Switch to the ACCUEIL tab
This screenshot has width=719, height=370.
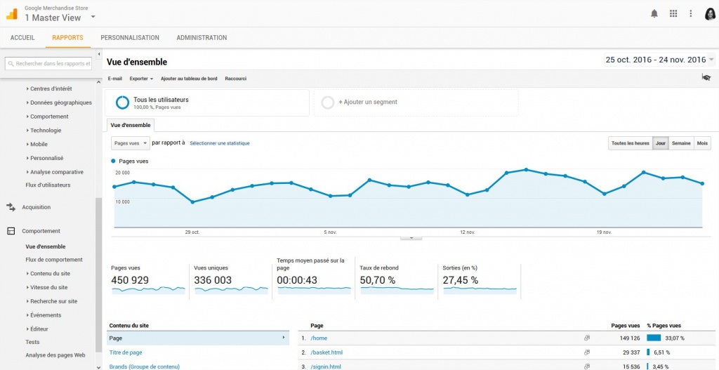(x=22, y=38)
